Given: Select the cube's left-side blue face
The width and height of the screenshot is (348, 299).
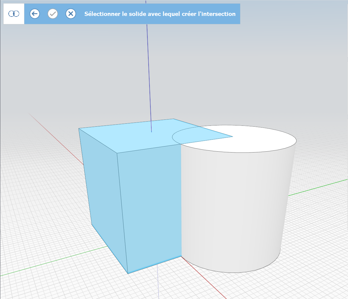Looking at the screenshot, I should tap(104, 186).
